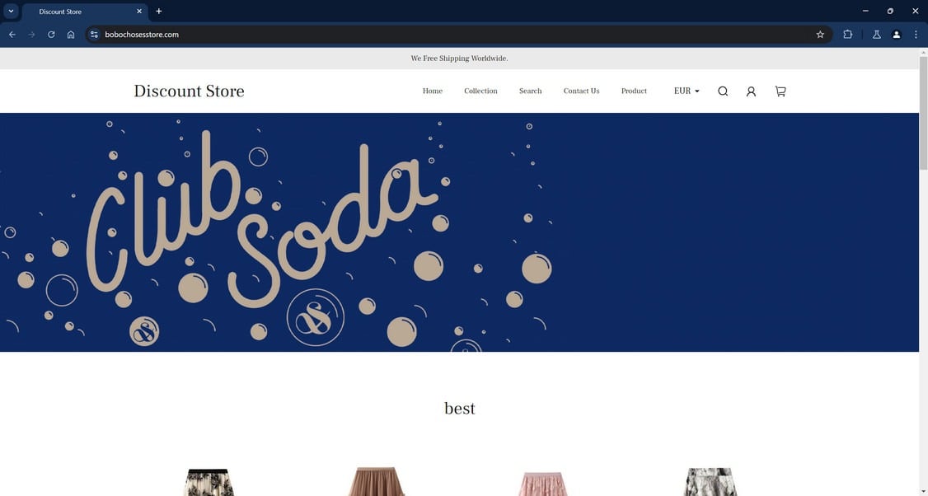Open the Chrome Labs flask icon

tap(877, 35)
